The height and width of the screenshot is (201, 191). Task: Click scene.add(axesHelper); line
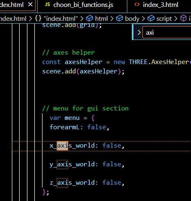coord(83,71)
